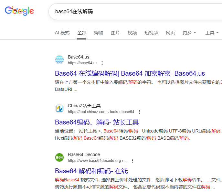Click snippet text beginning 请在上方第一个文本框
This screenshot has height=192, width=222.
point(138,82)
